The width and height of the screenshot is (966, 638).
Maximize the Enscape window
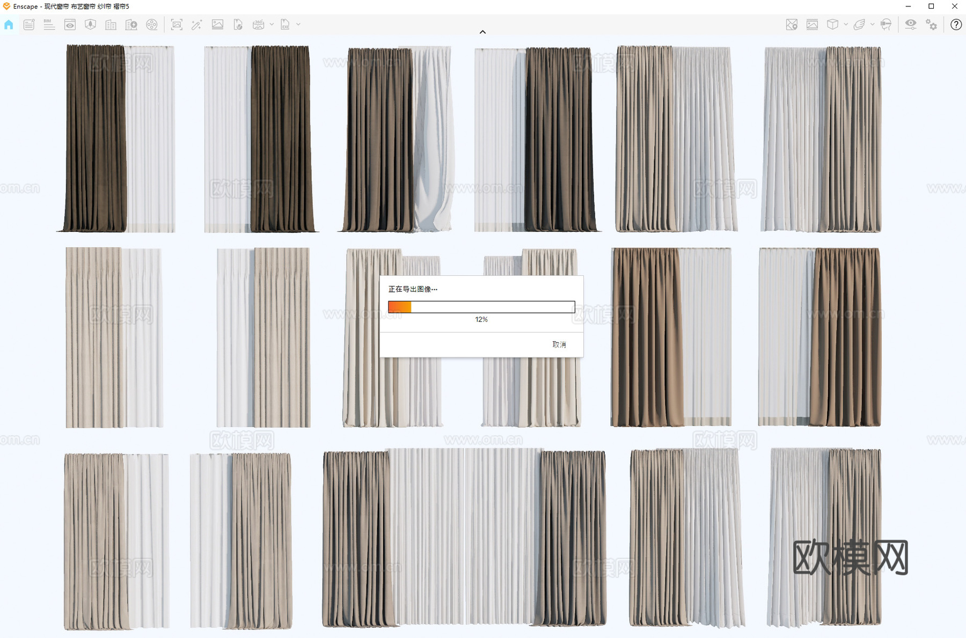tap(931, 6)
